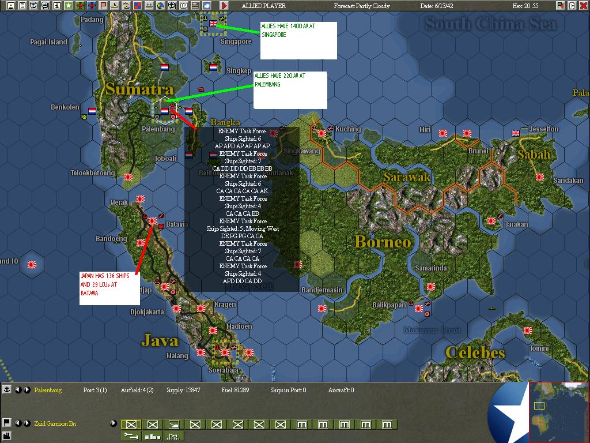This screenshot has height=443, width=590.
Task: Select the Japanese flag near Sandakan
Action: [x=539, y=177]
